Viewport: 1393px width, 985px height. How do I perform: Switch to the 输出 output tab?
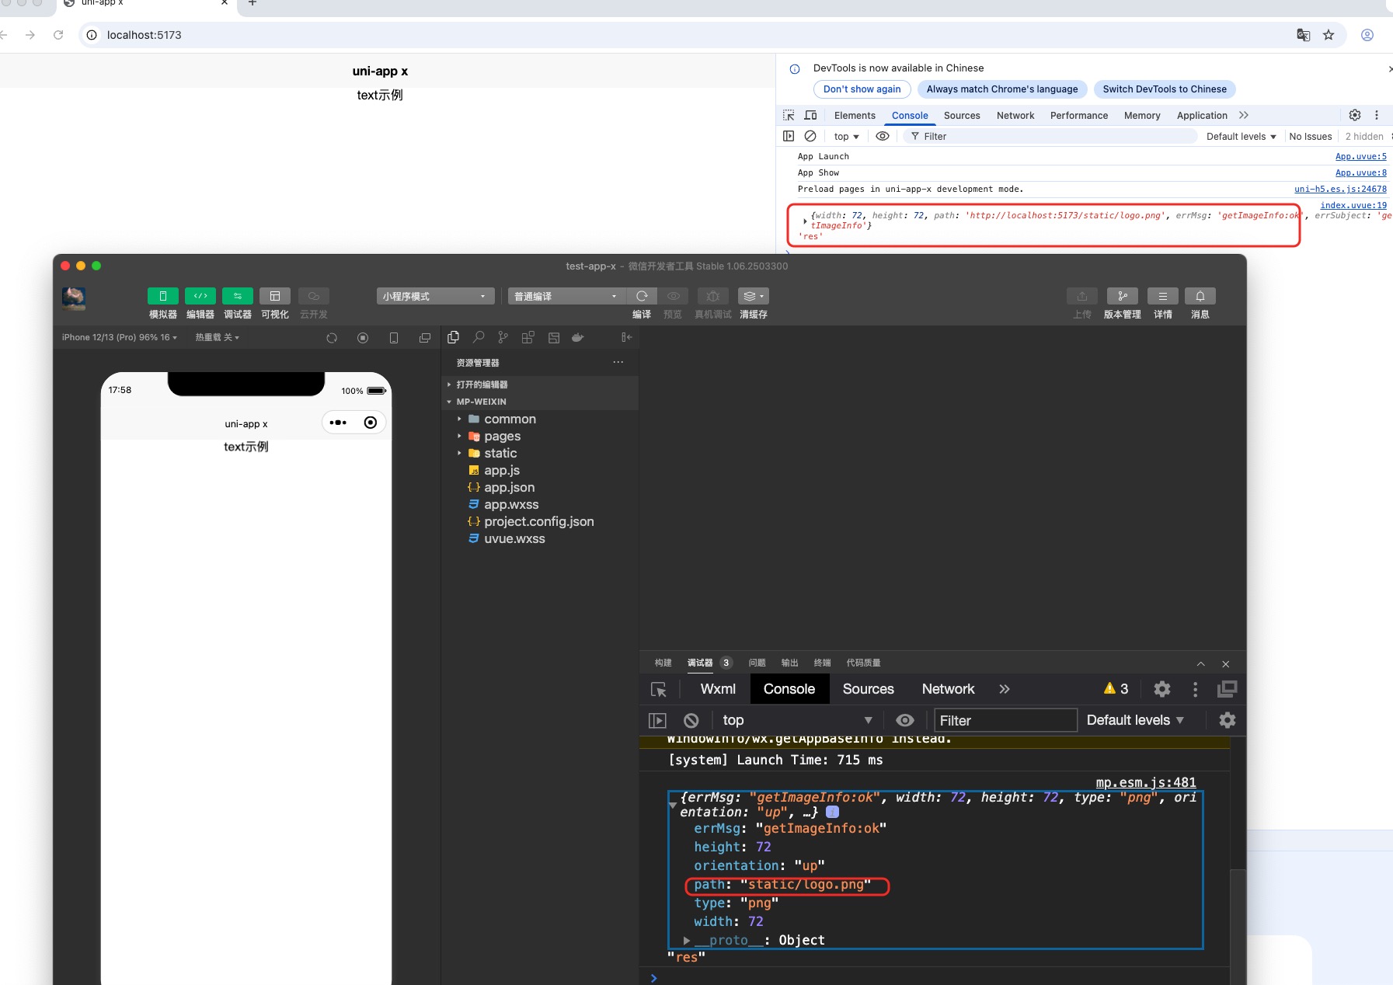click(x=790, y=663)
